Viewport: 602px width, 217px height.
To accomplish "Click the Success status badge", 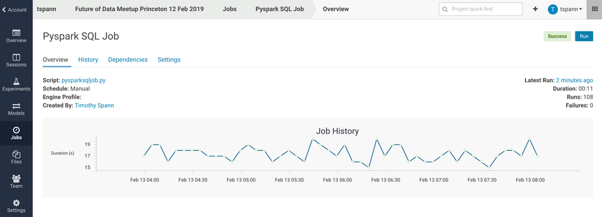I will coord(557,36).
